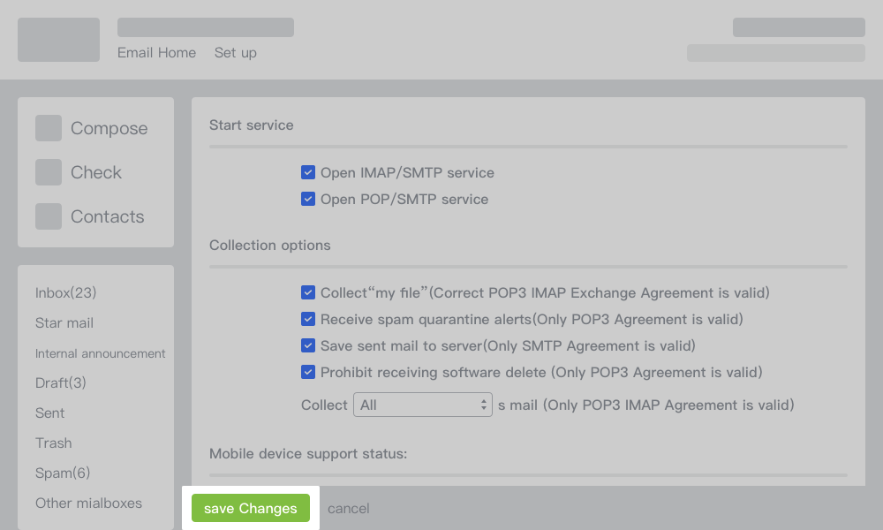Open the Collect "All" mail dropdown

(x=422, y=405)
